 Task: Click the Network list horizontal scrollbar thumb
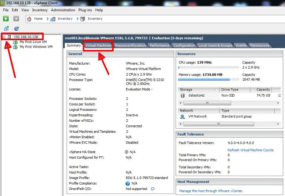[x=219, y=124]
